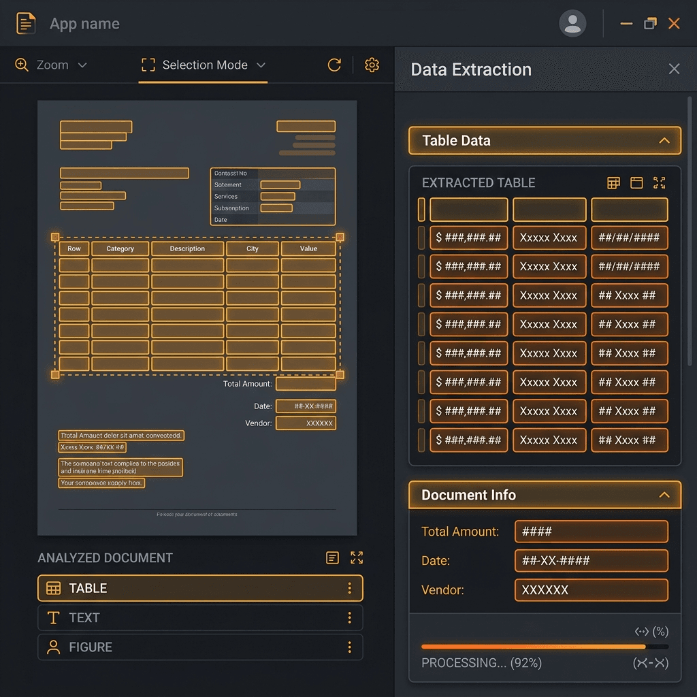The width and height of the screenshot is (697, 697).
Task: Open the TEXT item's more options menu
Action: [x=350, y=617]
